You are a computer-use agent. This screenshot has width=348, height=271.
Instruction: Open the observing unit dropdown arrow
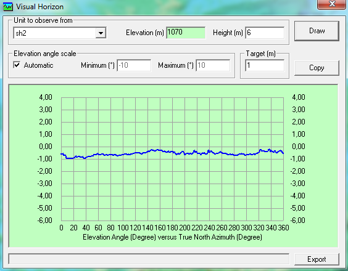tap(101, 33)
